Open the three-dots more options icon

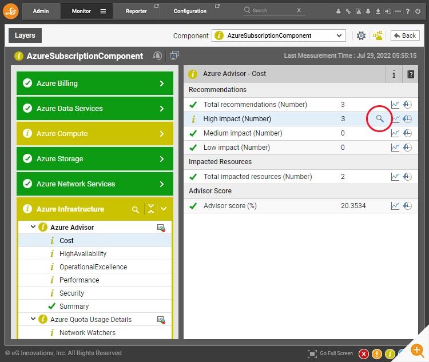coord(398,11)
